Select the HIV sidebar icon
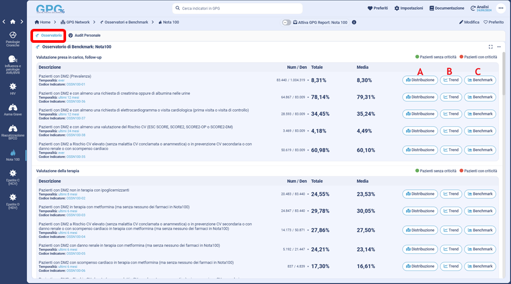Screen dimensions: 511x284 pos(12,87)
